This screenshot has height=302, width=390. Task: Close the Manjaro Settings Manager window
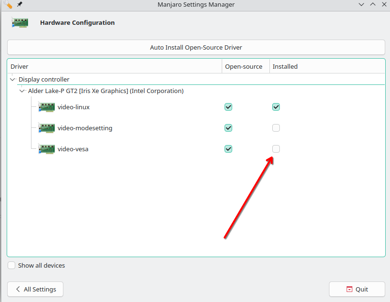[384, 4]
